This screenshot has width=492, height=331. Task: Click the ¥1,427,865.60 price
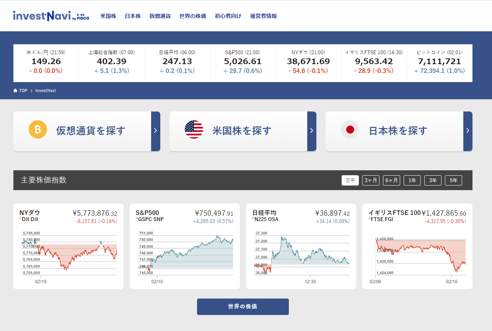point(444,213)
